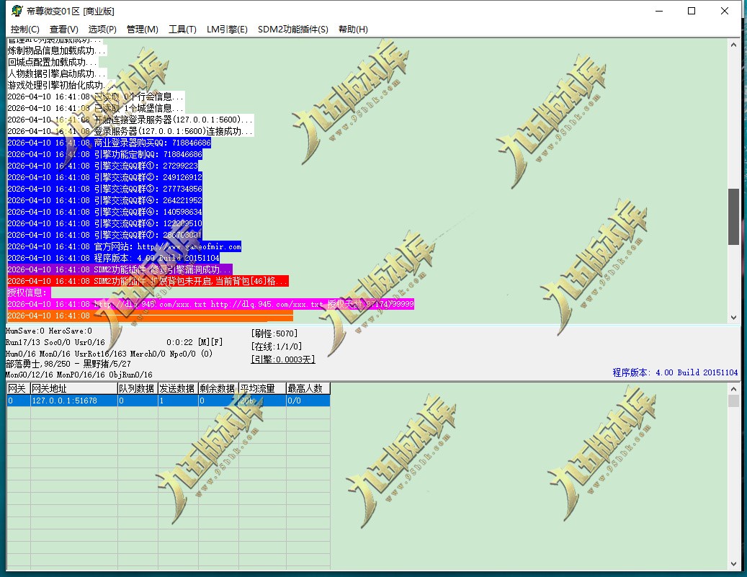Click the blue log line 程序版本: 4.00 Build 20151104
This screenshot has height=577, width=747.
(x=113, y=258)
